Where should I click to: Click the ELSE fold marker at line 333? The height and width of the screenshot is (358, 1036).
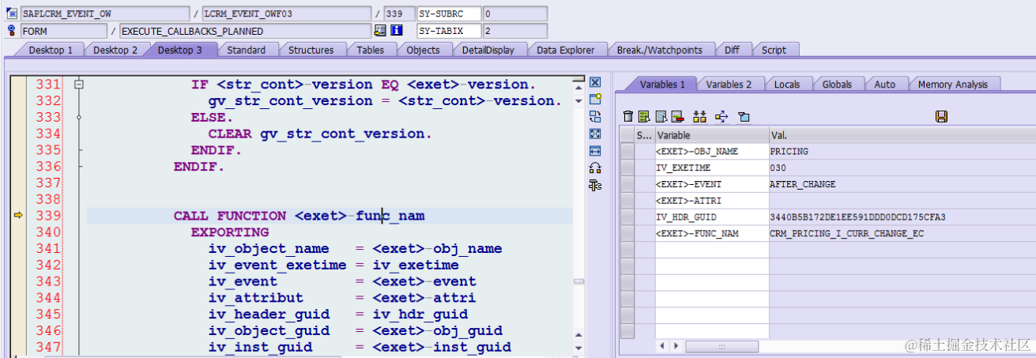point(79,117)
